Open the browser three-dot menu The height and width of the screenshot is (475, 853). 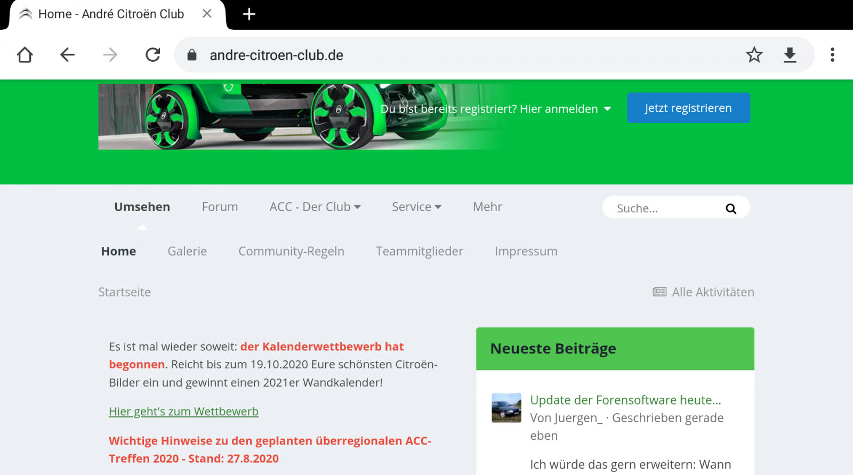point(832,54)
